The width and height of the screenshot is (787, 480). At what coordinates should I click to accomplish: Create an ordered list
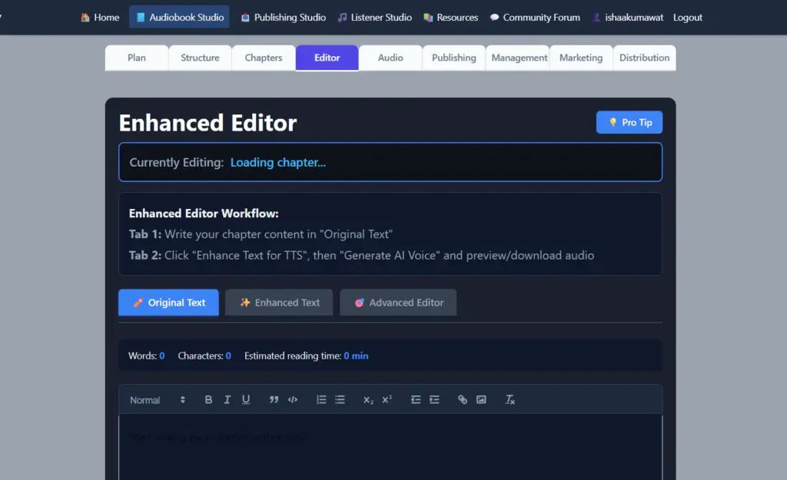click(x=321, y=399)
